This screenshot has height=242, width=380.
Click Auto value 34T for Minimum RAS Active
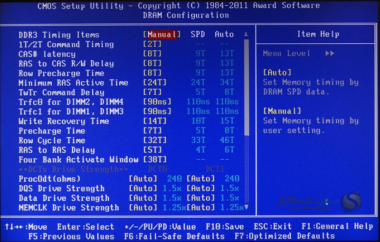227,82
